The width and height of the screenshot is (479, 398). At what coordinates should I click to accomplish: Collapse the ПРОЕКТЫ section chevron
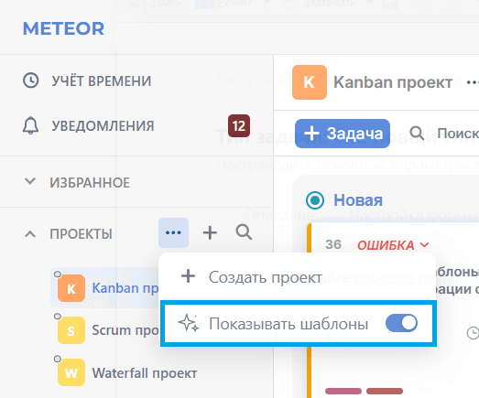(x=30, y=234)
